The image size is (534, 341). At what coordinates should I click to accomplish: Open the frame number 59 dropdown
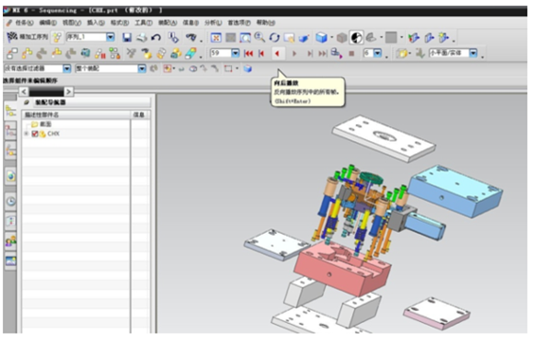pyautogui.click(x=236, y=53)
